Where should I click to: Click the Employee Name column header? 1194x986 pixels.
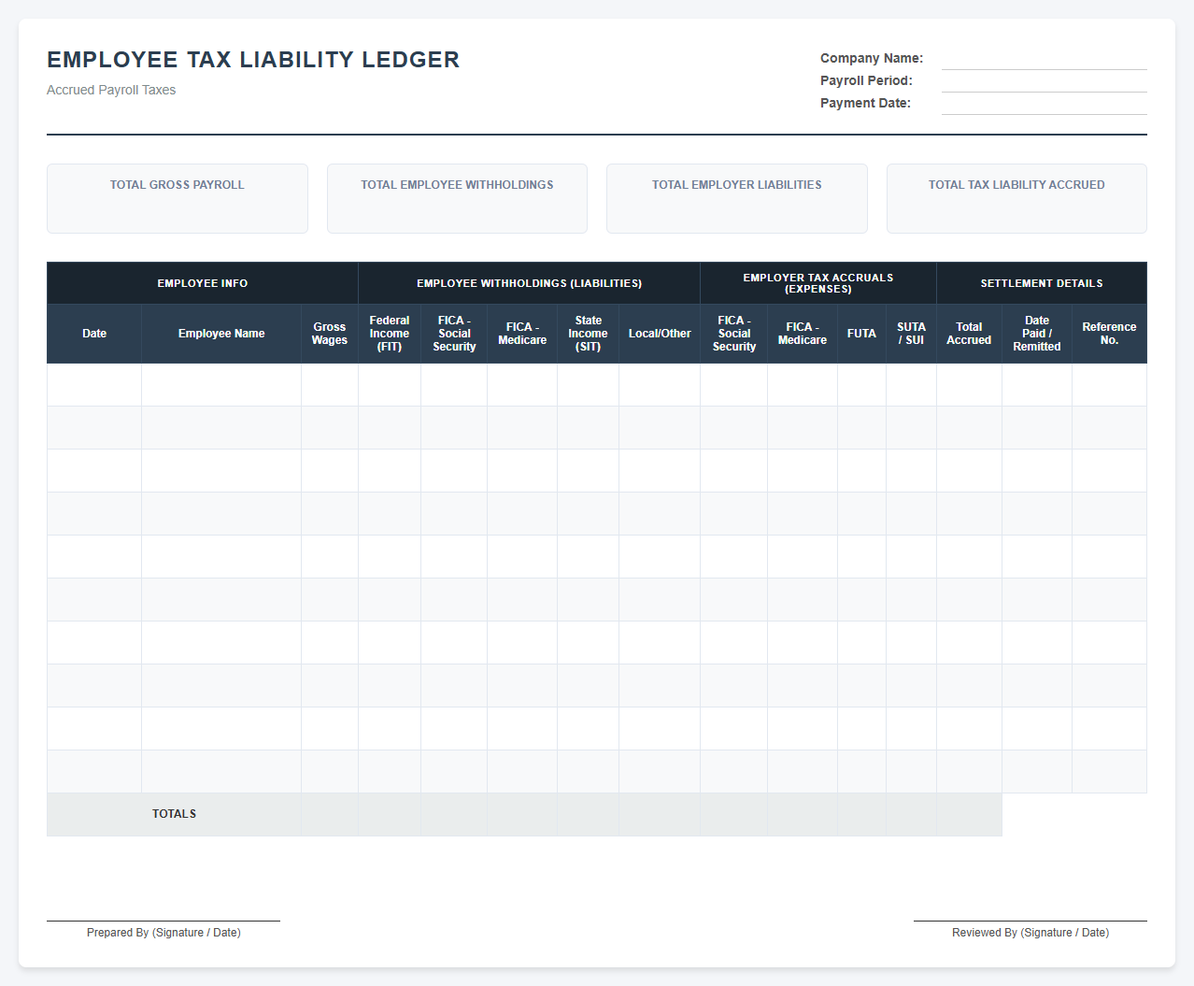click(x=221, y=334)
